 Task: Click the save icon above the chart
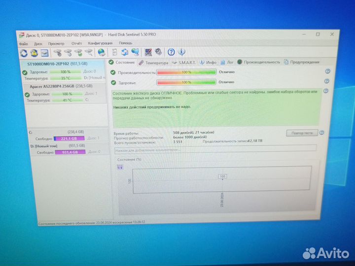[x=120, y=167]
